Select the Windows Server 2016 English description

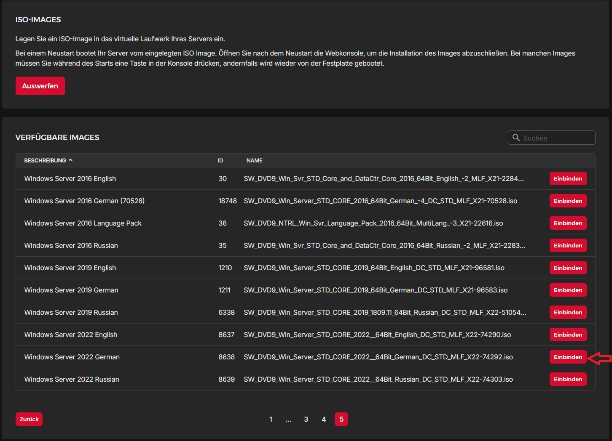click(x=70, y=178)
